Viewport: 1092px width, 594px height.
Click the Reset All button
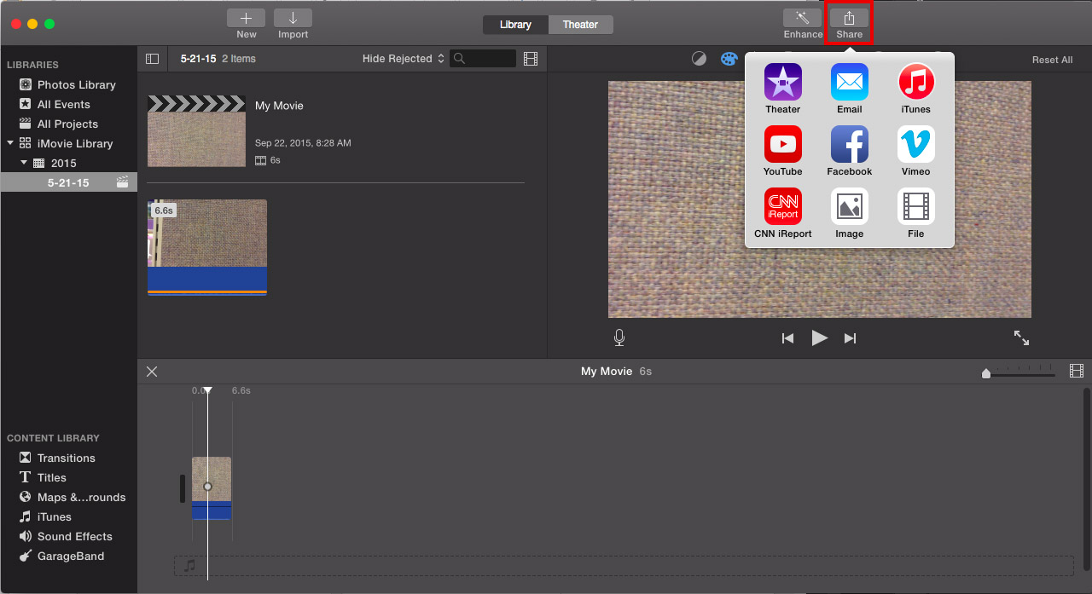pos(1052,60)
